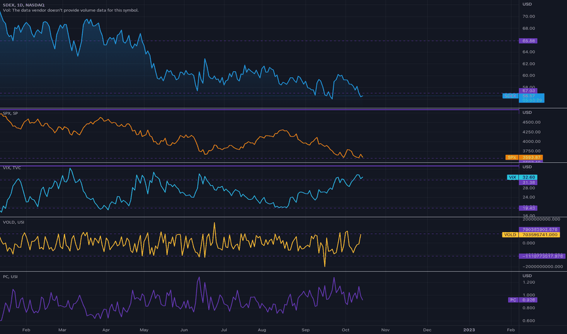Click the USD currency label of SDEX pane

click(527, 4)
